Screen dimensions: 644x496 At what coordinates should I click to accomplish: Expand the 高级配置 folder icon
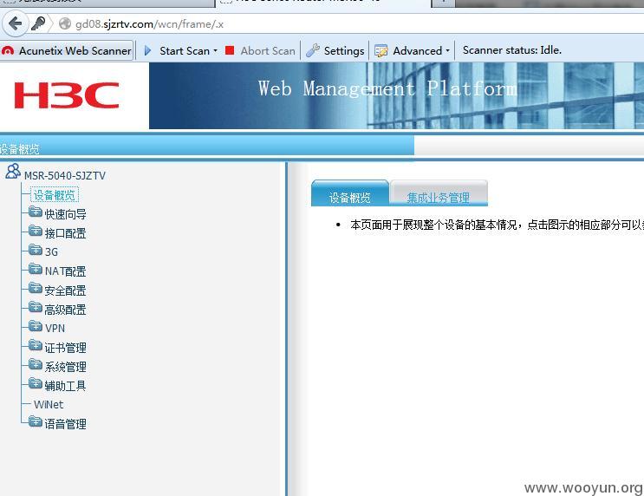36,307
